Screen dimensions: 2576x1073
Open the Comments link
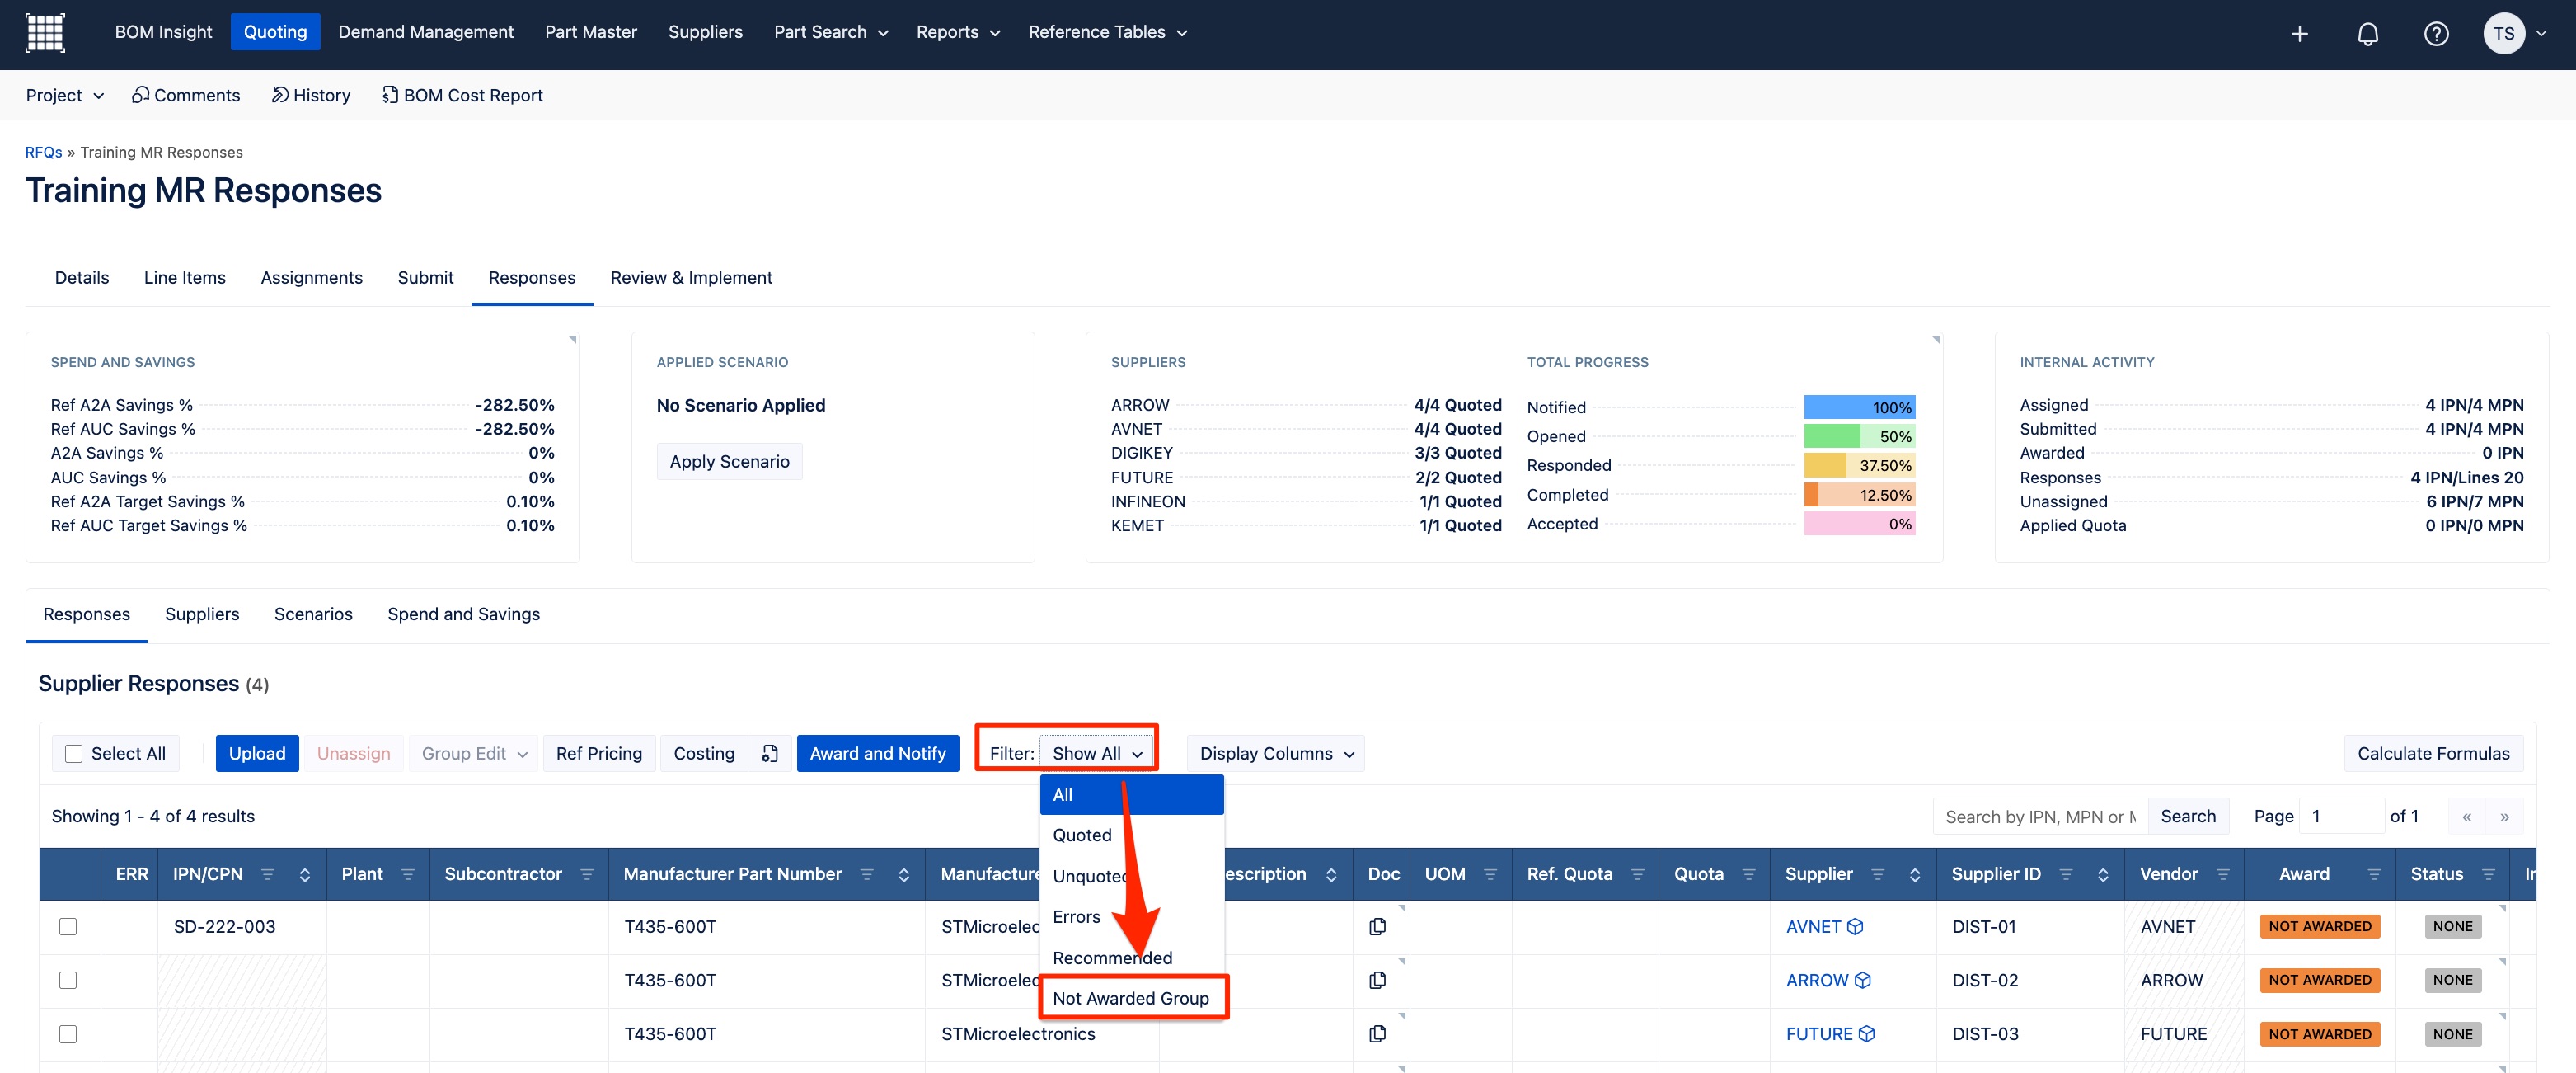click(186, 95)
